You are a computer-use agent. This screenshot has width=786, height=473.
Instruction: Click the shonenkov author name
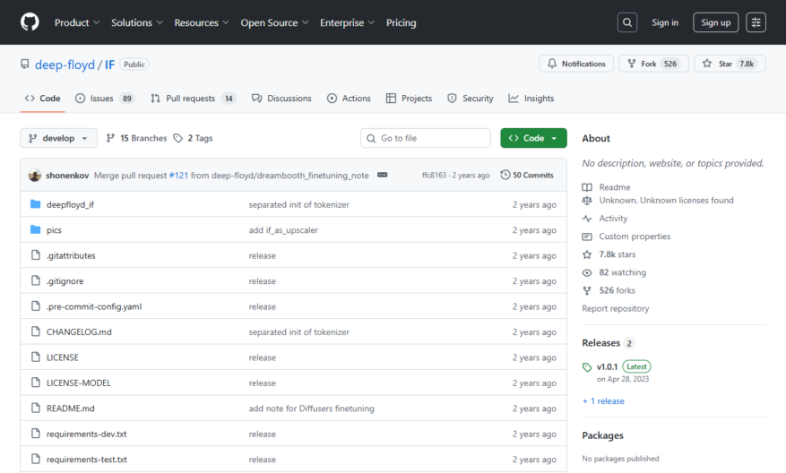point(67,176)
